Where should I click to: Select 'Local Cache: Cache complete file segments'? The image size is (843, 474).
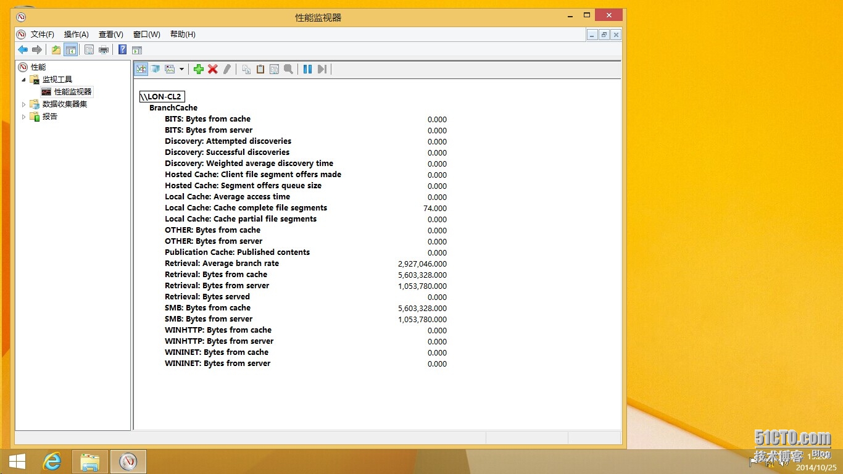tap(246, 207)
